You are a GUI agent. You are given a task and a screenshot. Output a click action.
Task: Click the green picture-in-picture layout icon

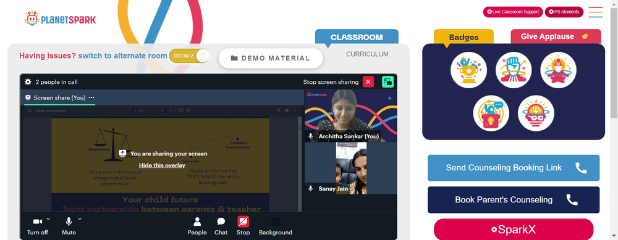(388, 82)
